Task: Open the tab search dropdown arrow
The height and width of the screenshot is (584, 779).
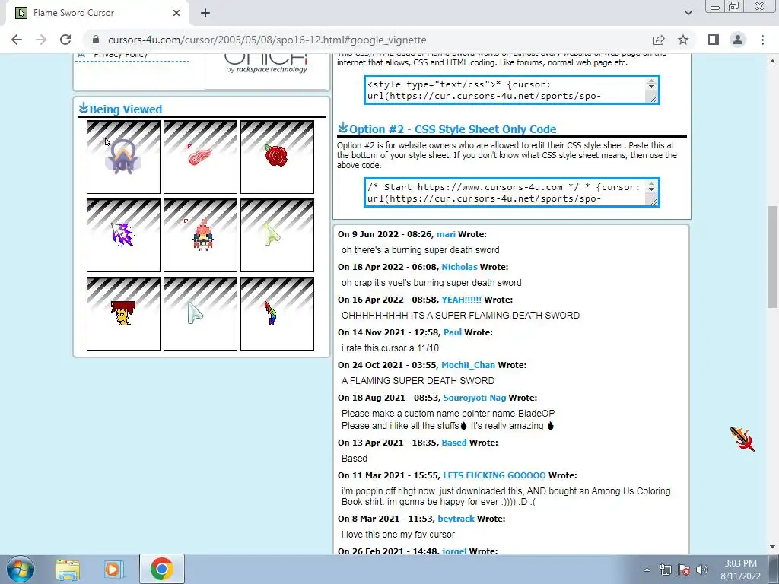Action: click(688, 13)
